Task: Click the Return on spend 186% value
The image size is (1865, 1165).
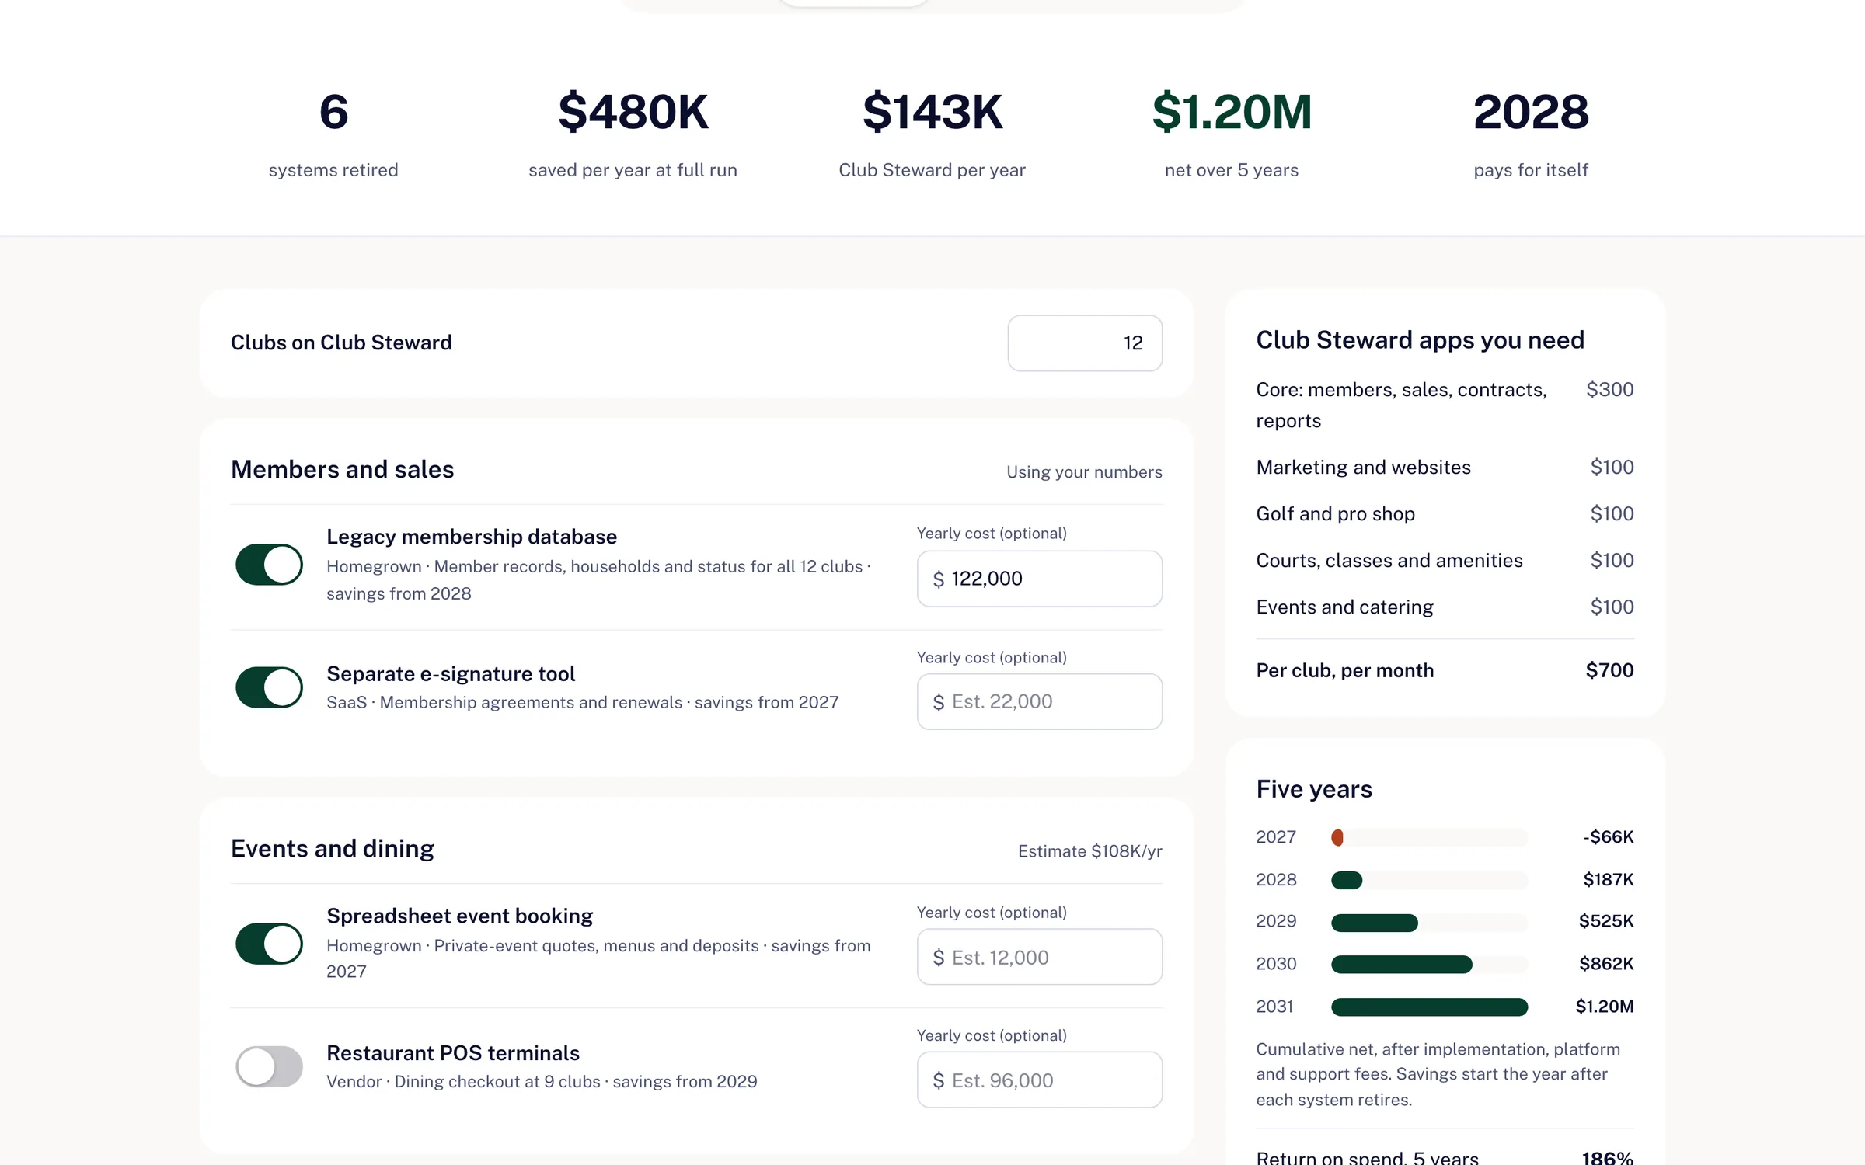Action: (1608, 1157)
